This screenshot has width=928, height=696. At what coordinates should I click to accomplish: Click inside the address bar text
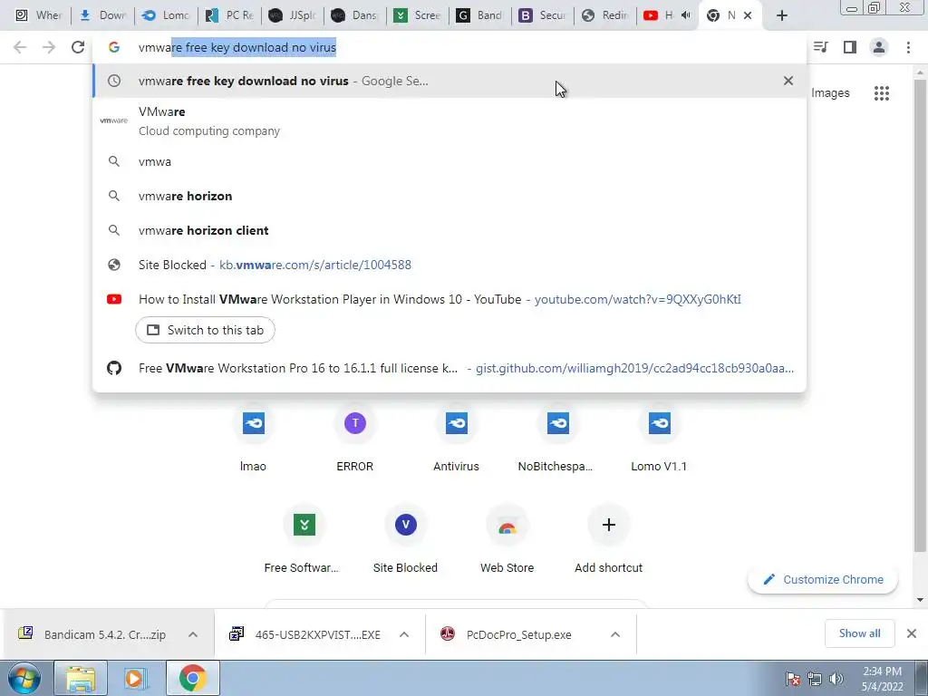(x=237, y=47)
